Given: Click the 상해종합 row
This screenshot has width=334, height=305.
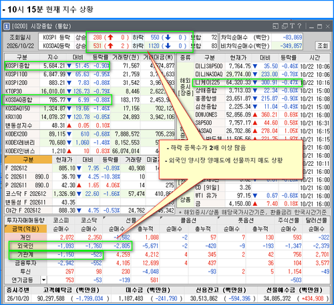Looking at the screenshot, I should [262, 90].
